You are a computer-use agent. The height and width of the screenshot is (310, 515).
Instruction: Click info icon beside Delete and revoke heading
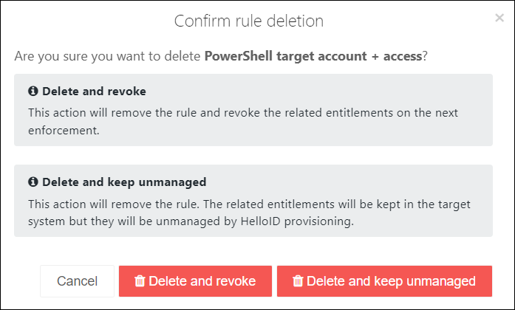tap(33, 91)
